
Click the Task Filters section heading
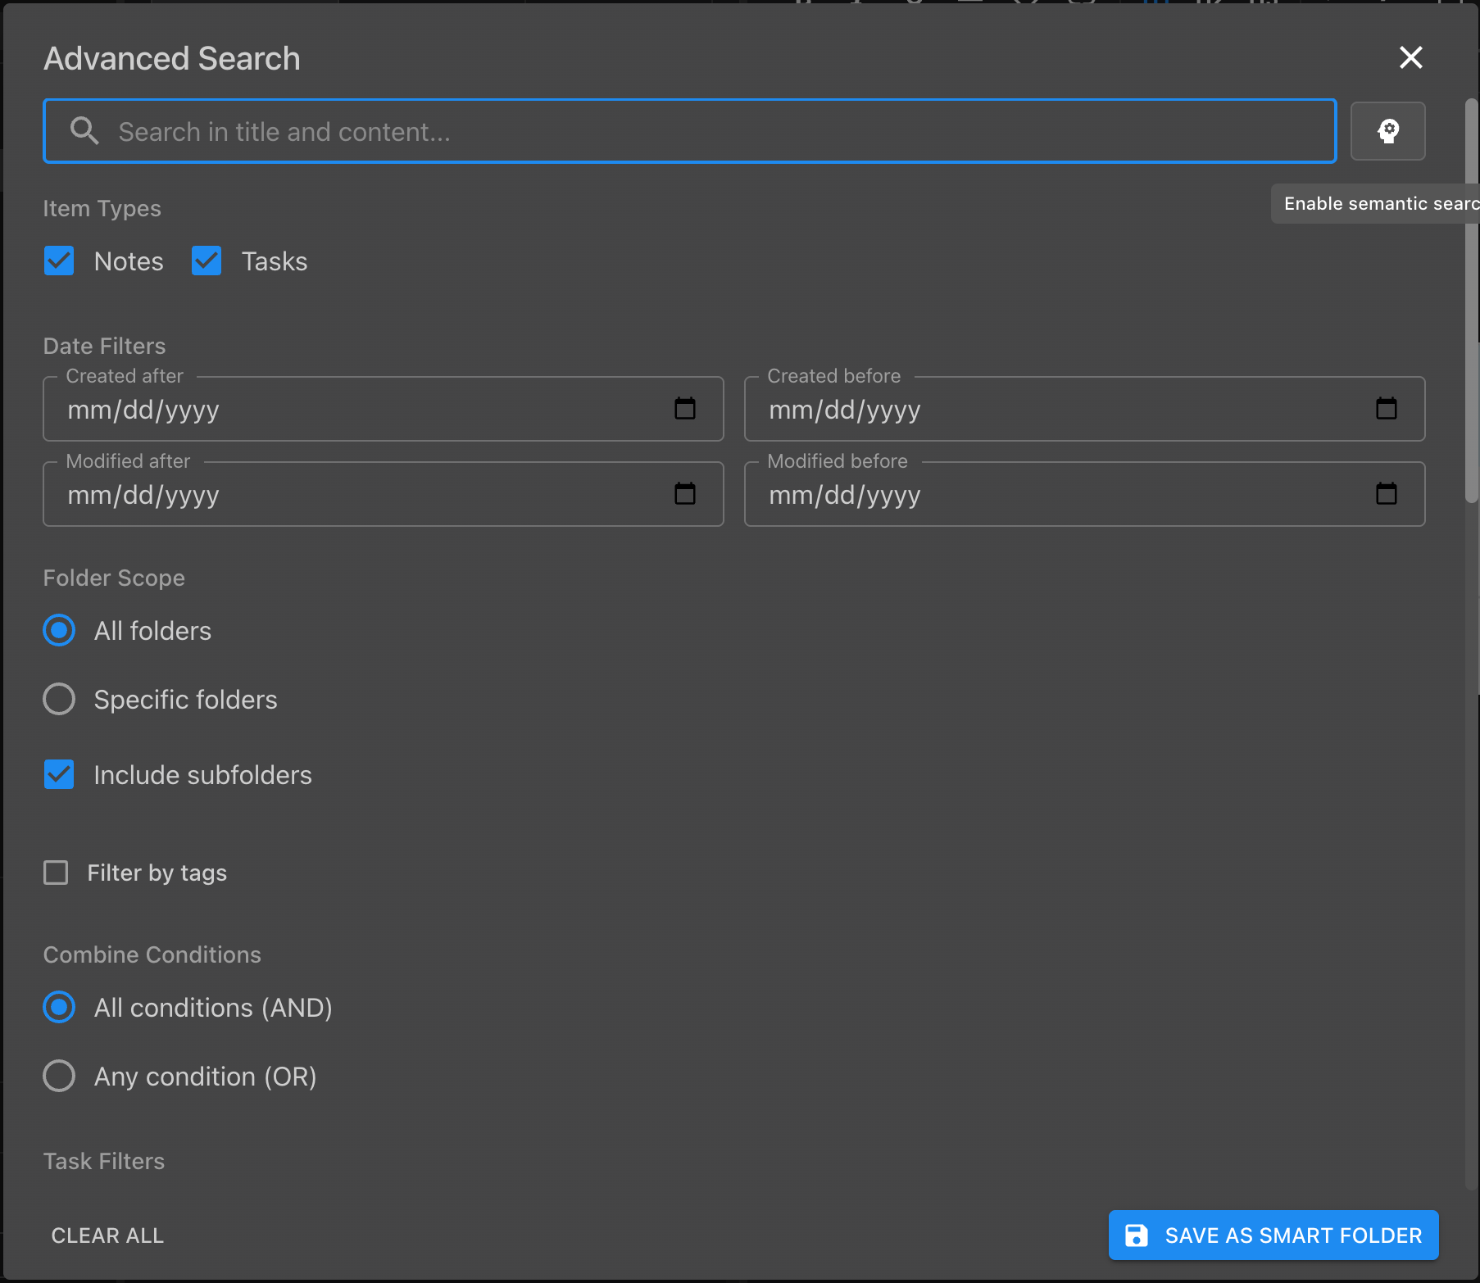(x=104, y=1162)
